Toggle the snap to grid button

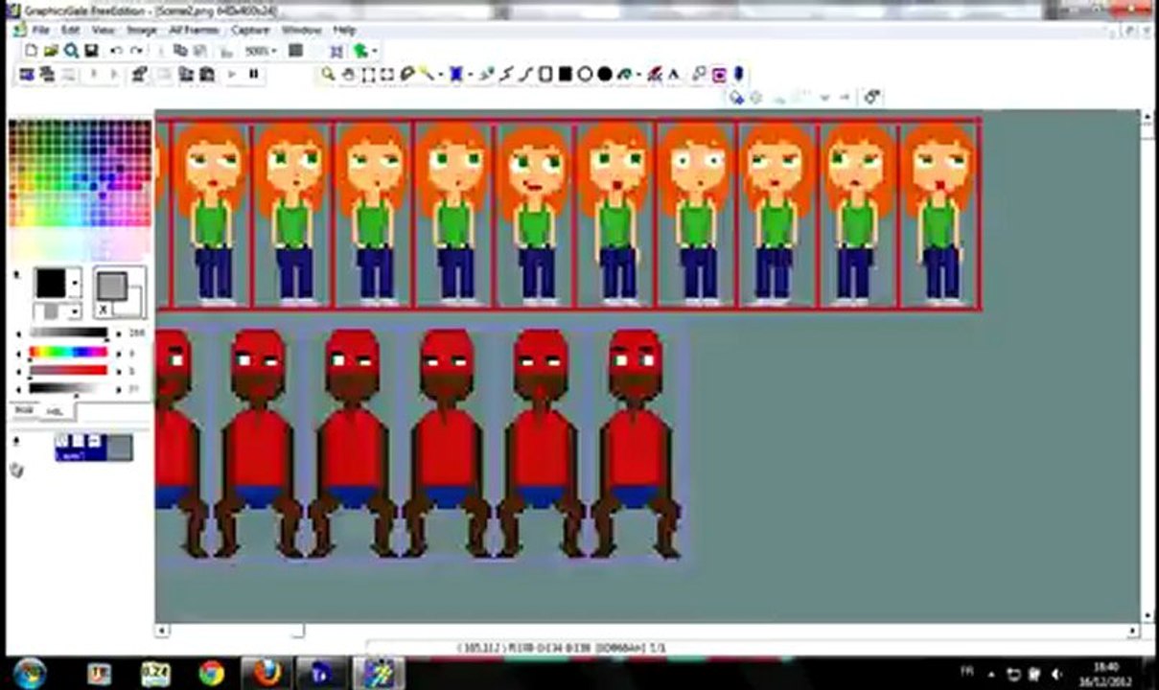pyautogui.click(x=336, y=51)
